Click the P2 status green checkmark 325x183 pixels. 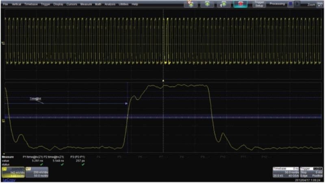[x=62, y=164]
